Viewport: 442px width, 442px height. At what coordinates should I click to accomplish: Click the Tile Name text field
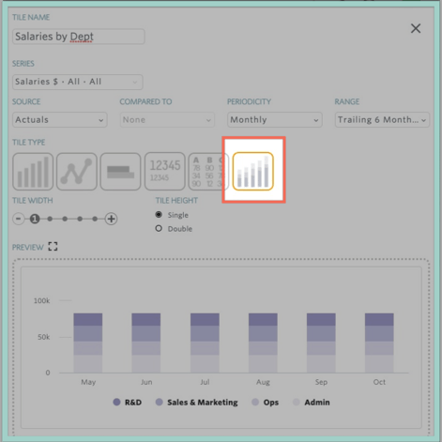point(79,37)
